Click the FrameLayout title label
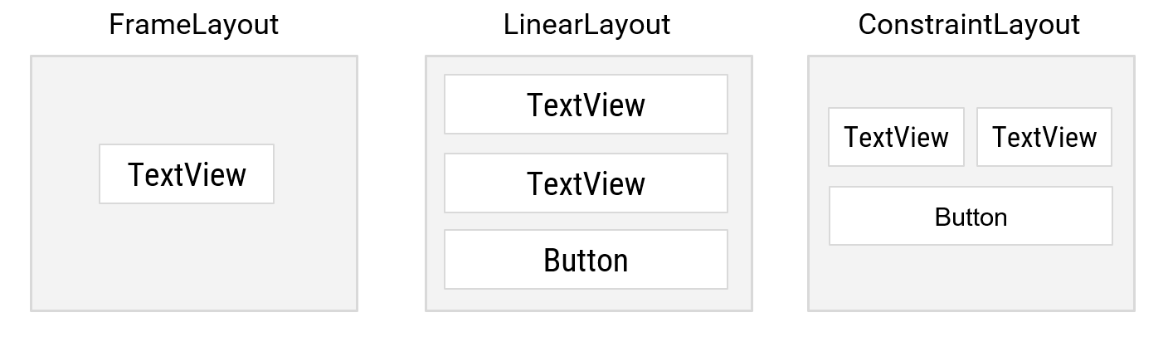This screenshot has height=337, width=1168. [x=193, y=25]
